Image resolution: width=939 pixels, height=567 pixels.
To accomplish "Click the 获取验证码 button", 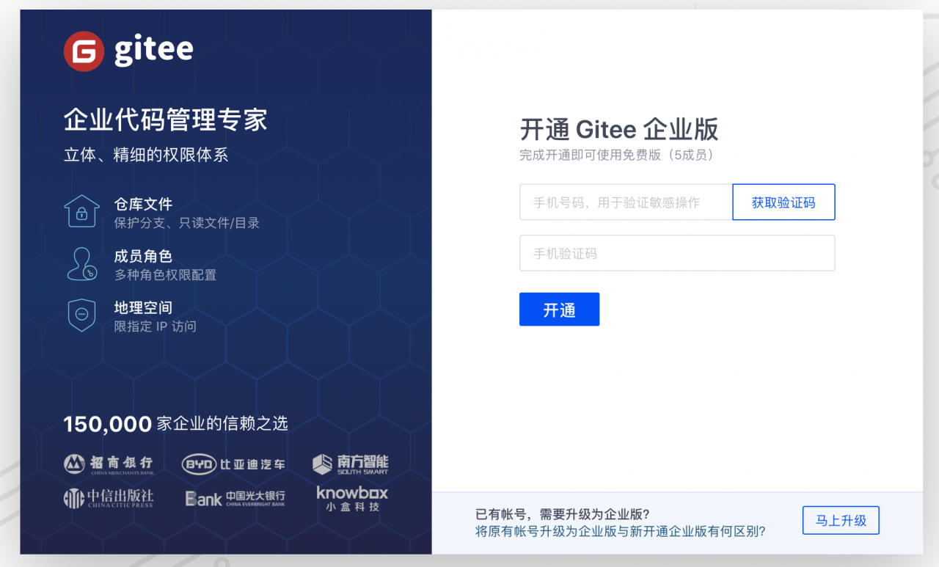I will 783,202.
